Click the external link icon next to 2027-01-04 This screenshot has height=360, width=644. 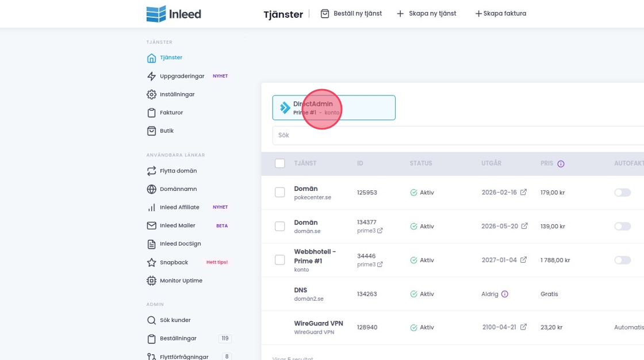(523, 260)
